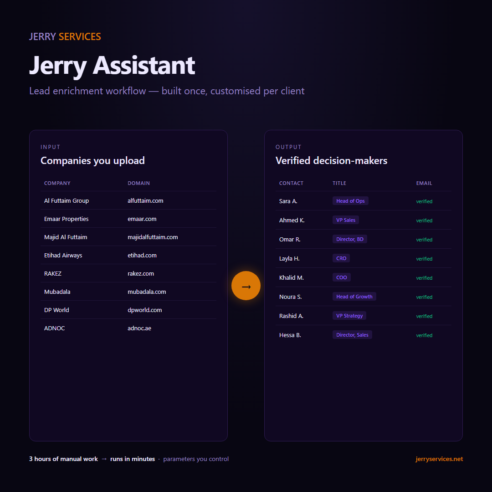
Task: Select contact Khalid M.
Action: click(x=291, y=278)
